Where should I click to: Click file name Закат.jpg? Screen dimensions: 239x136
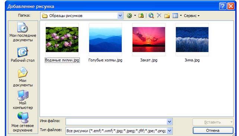pyautogui.click(x=149, y=60)
